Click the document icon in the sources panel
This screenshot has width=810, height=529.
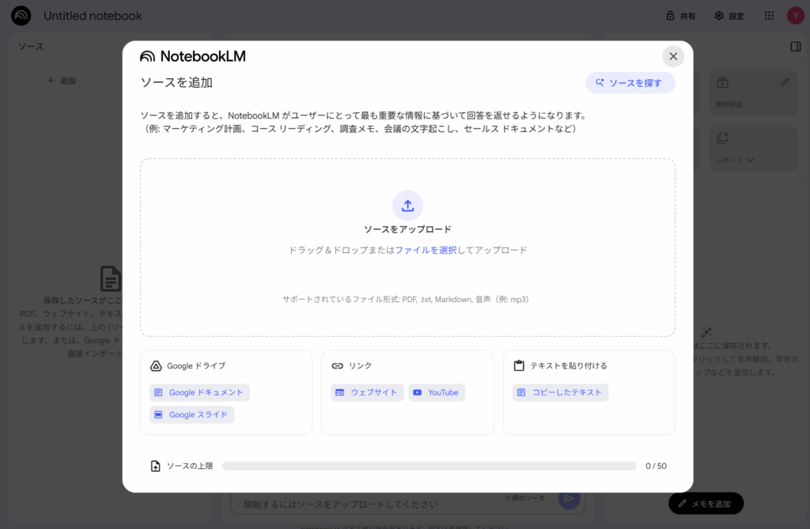[x=111, y=279]
